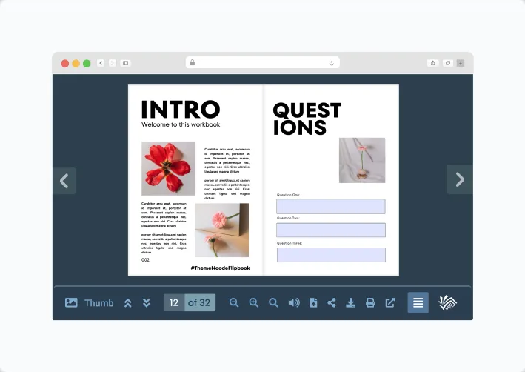Click the Thumb label in toolbar
Screen dimensions: 525x372
[x=98, y=303]
